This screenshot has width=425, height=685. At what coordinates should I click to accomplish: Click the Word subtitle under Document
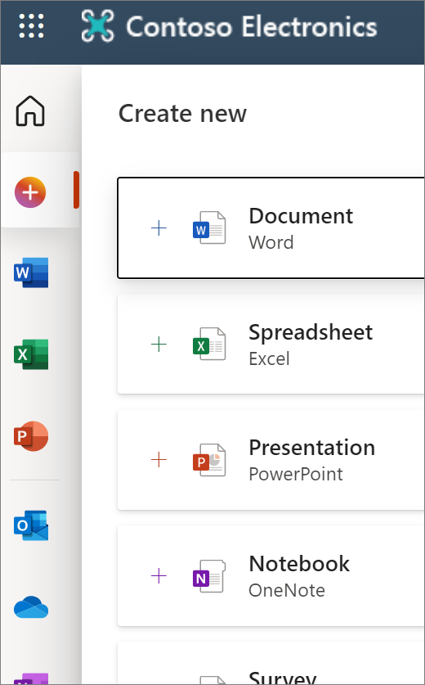pos(271,242)
